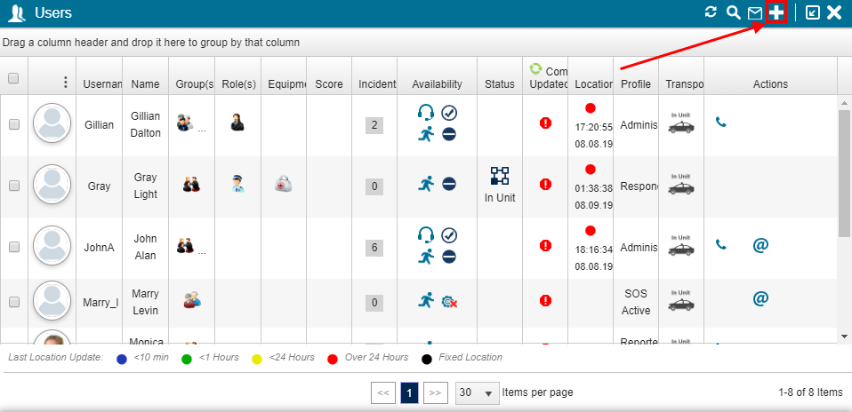
Task: Click the medical kit equipment icon for Gray
Action: [283, 184]
